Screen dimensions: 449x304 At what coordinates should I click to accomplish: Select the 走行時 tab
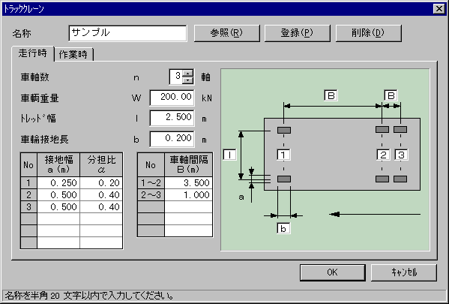click(33, 53)
